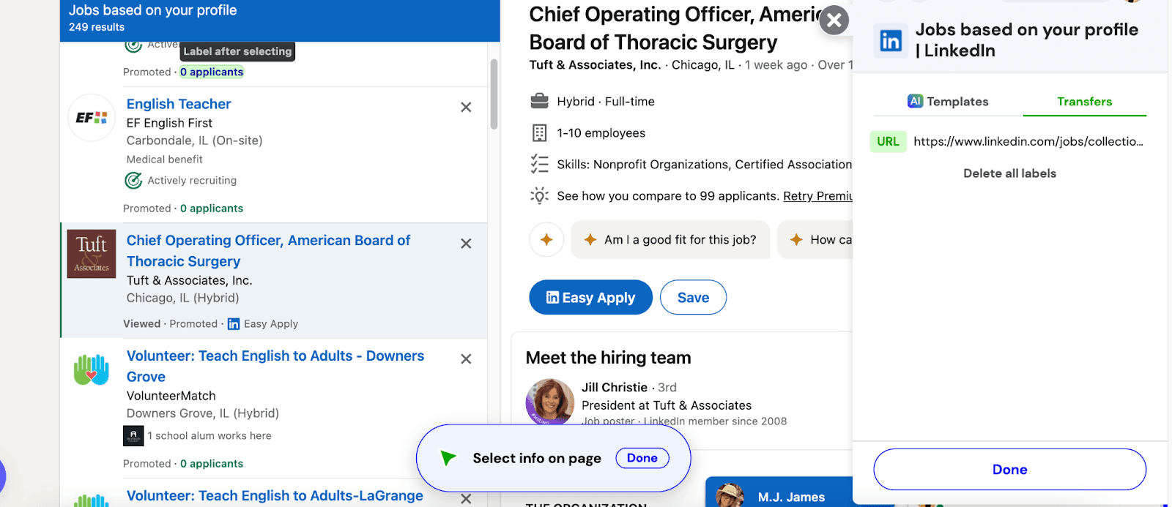Click the Tuft & Associates logo thumbnail

click(92, 254)
